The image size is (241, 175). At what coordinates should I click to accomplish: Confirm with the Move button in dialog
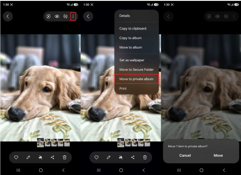coord(218,155)
